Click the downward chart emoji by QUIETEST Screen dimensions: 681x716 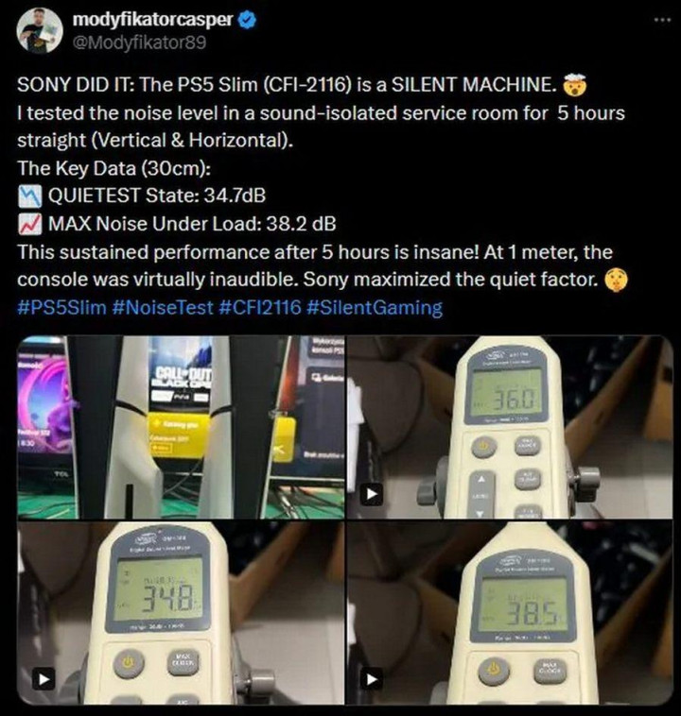pos(29,196)
